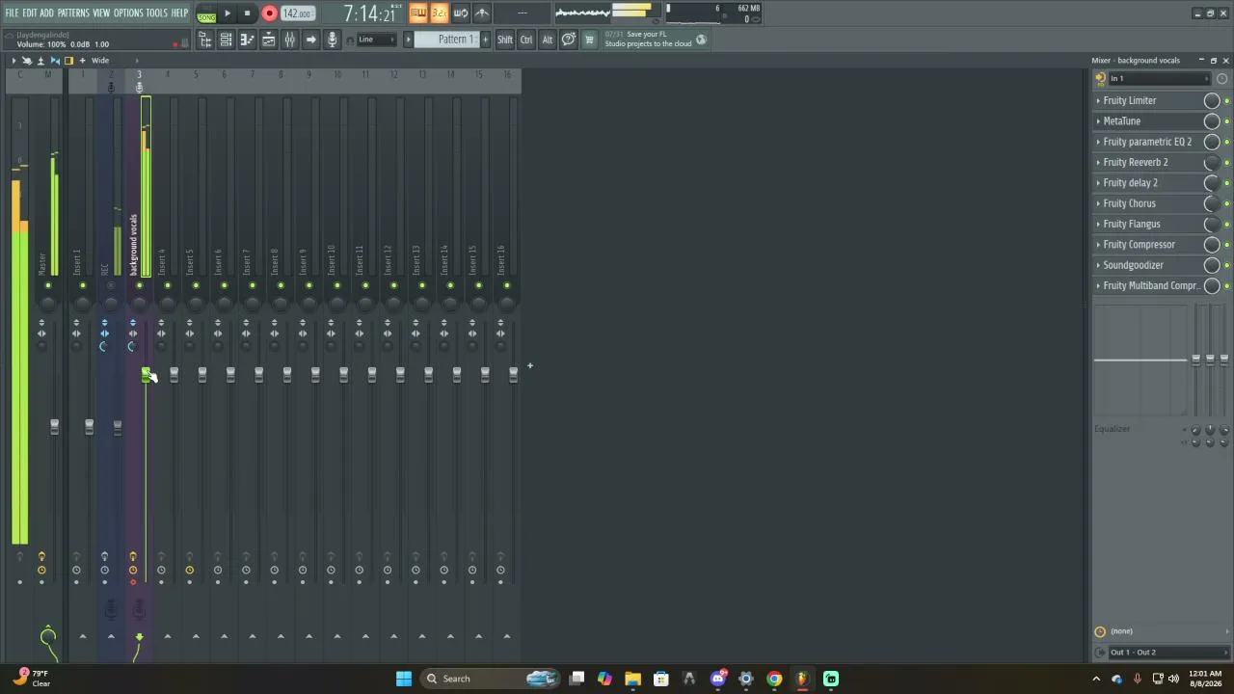
Task: Expand Fruity delay 2 slot arrow
Action: (1098, 183)
